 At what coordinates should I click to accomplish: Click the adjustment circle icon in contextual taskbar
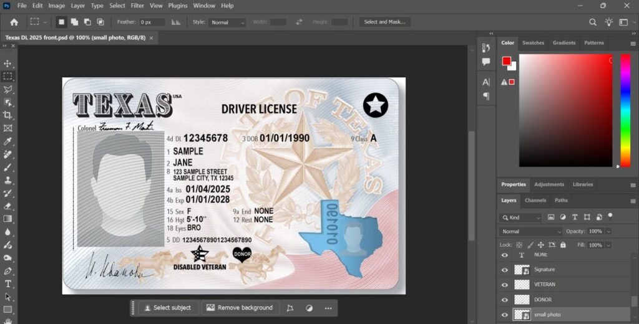pyautogui.click(x=310, y=308)
